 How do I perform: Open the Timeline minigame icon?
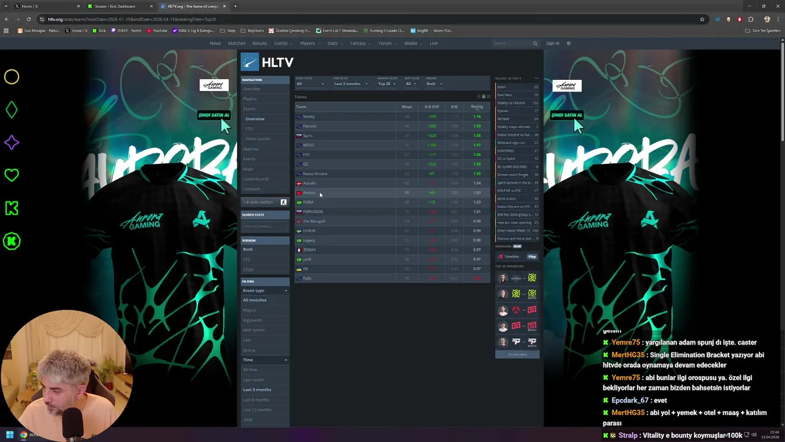tap(500, 257)
